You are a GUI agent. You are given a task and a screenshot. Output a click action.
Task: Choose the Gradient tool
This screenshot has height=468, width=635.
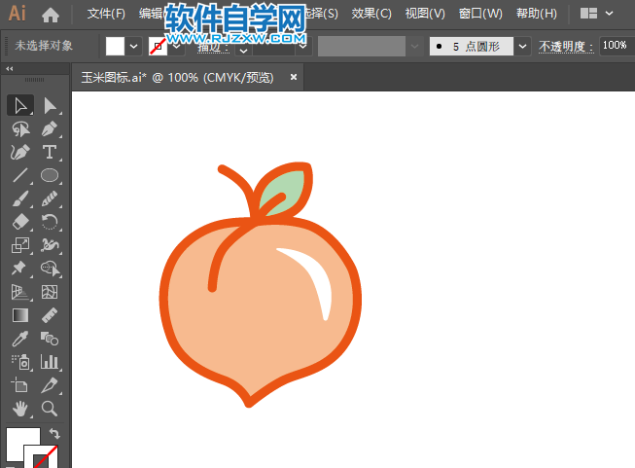20,315
